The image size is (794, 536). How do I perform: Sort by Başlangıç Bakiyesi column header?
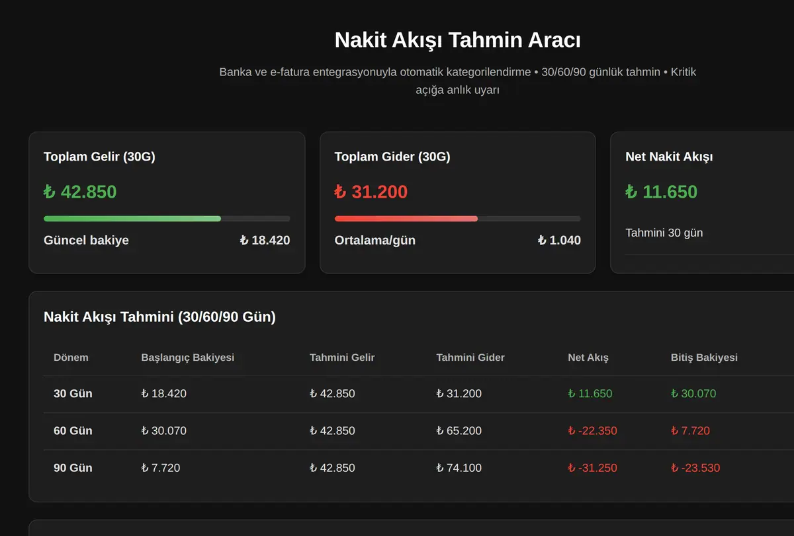187,358
